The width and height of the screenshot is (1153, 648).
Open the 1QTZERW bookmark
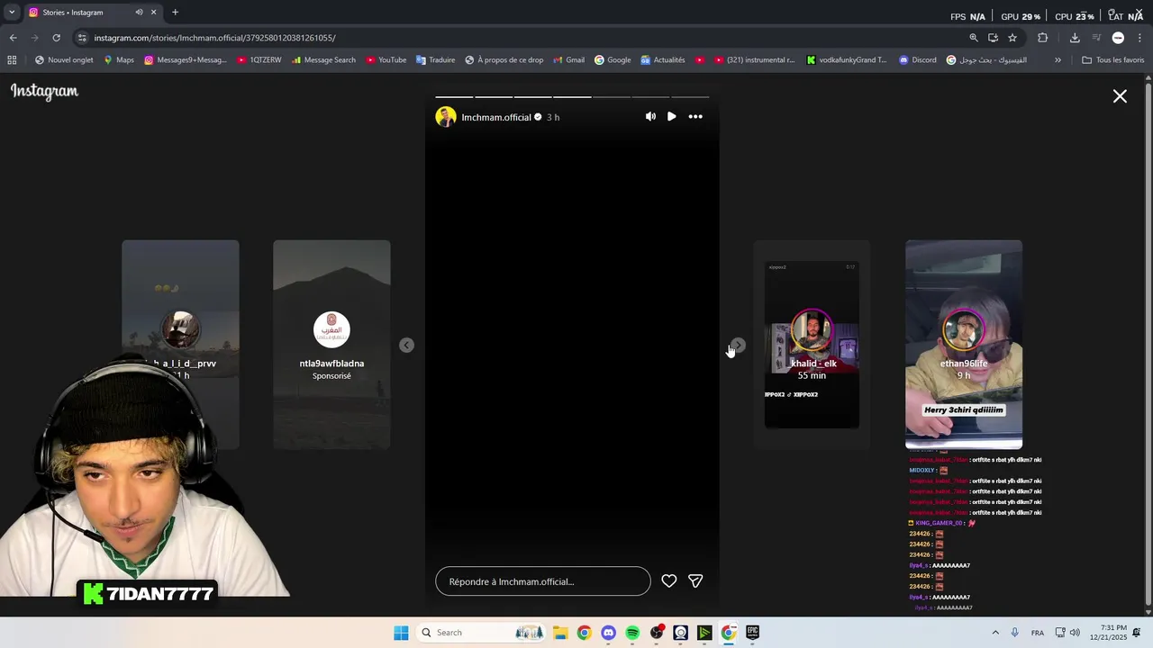(x=259, y=60)
